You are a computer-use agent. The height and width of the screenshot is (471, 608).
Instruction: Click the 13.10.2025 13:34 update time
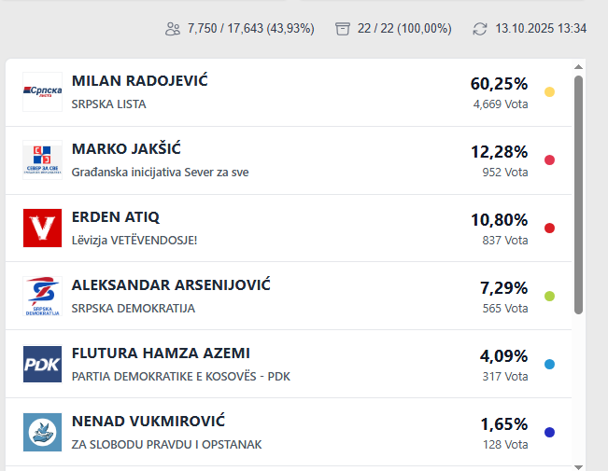click(541, 29)
